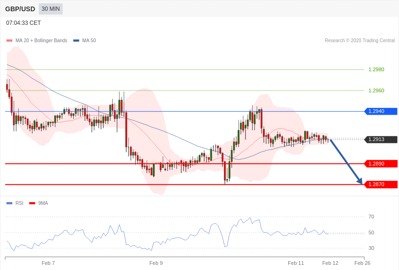Click the blue RSI legend swatch

(9, 203)
